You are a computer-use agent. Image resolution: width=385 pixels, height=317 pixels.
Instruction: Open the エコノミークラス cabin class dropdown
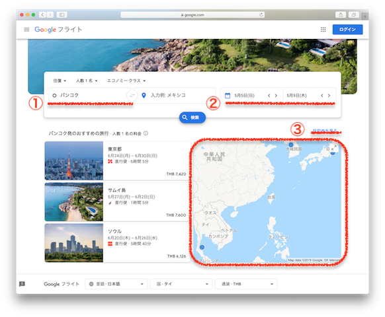[x=126, y=81]
